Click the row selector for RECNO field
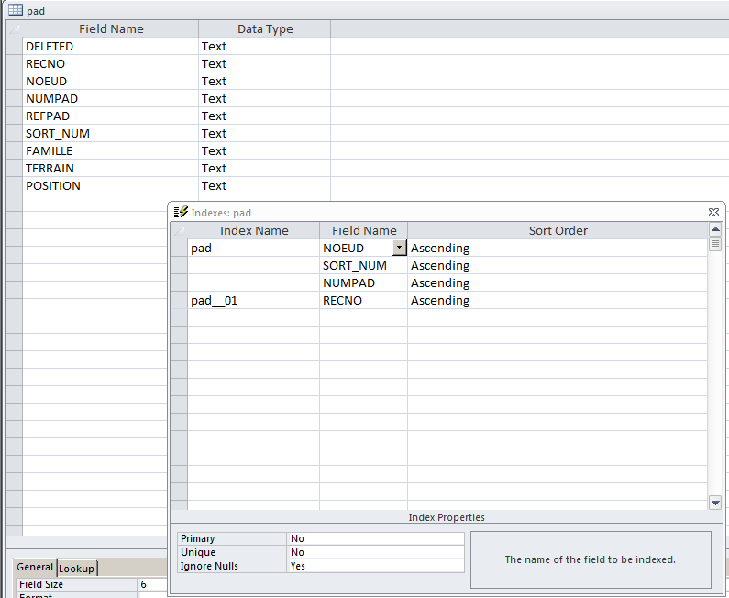Image resolution: width=729 pixels, height=598 pixels. click(14, 64)
